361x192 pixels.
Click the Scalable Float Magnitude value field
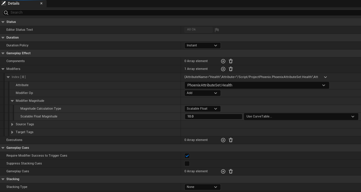tap(213, 117)
